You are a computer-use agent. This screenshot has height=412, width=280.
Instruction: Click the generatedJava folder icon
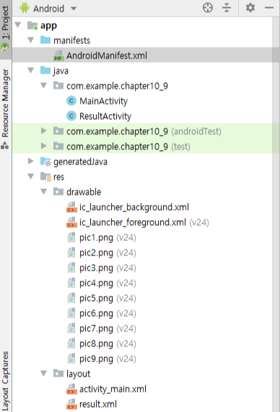point(45,162)
